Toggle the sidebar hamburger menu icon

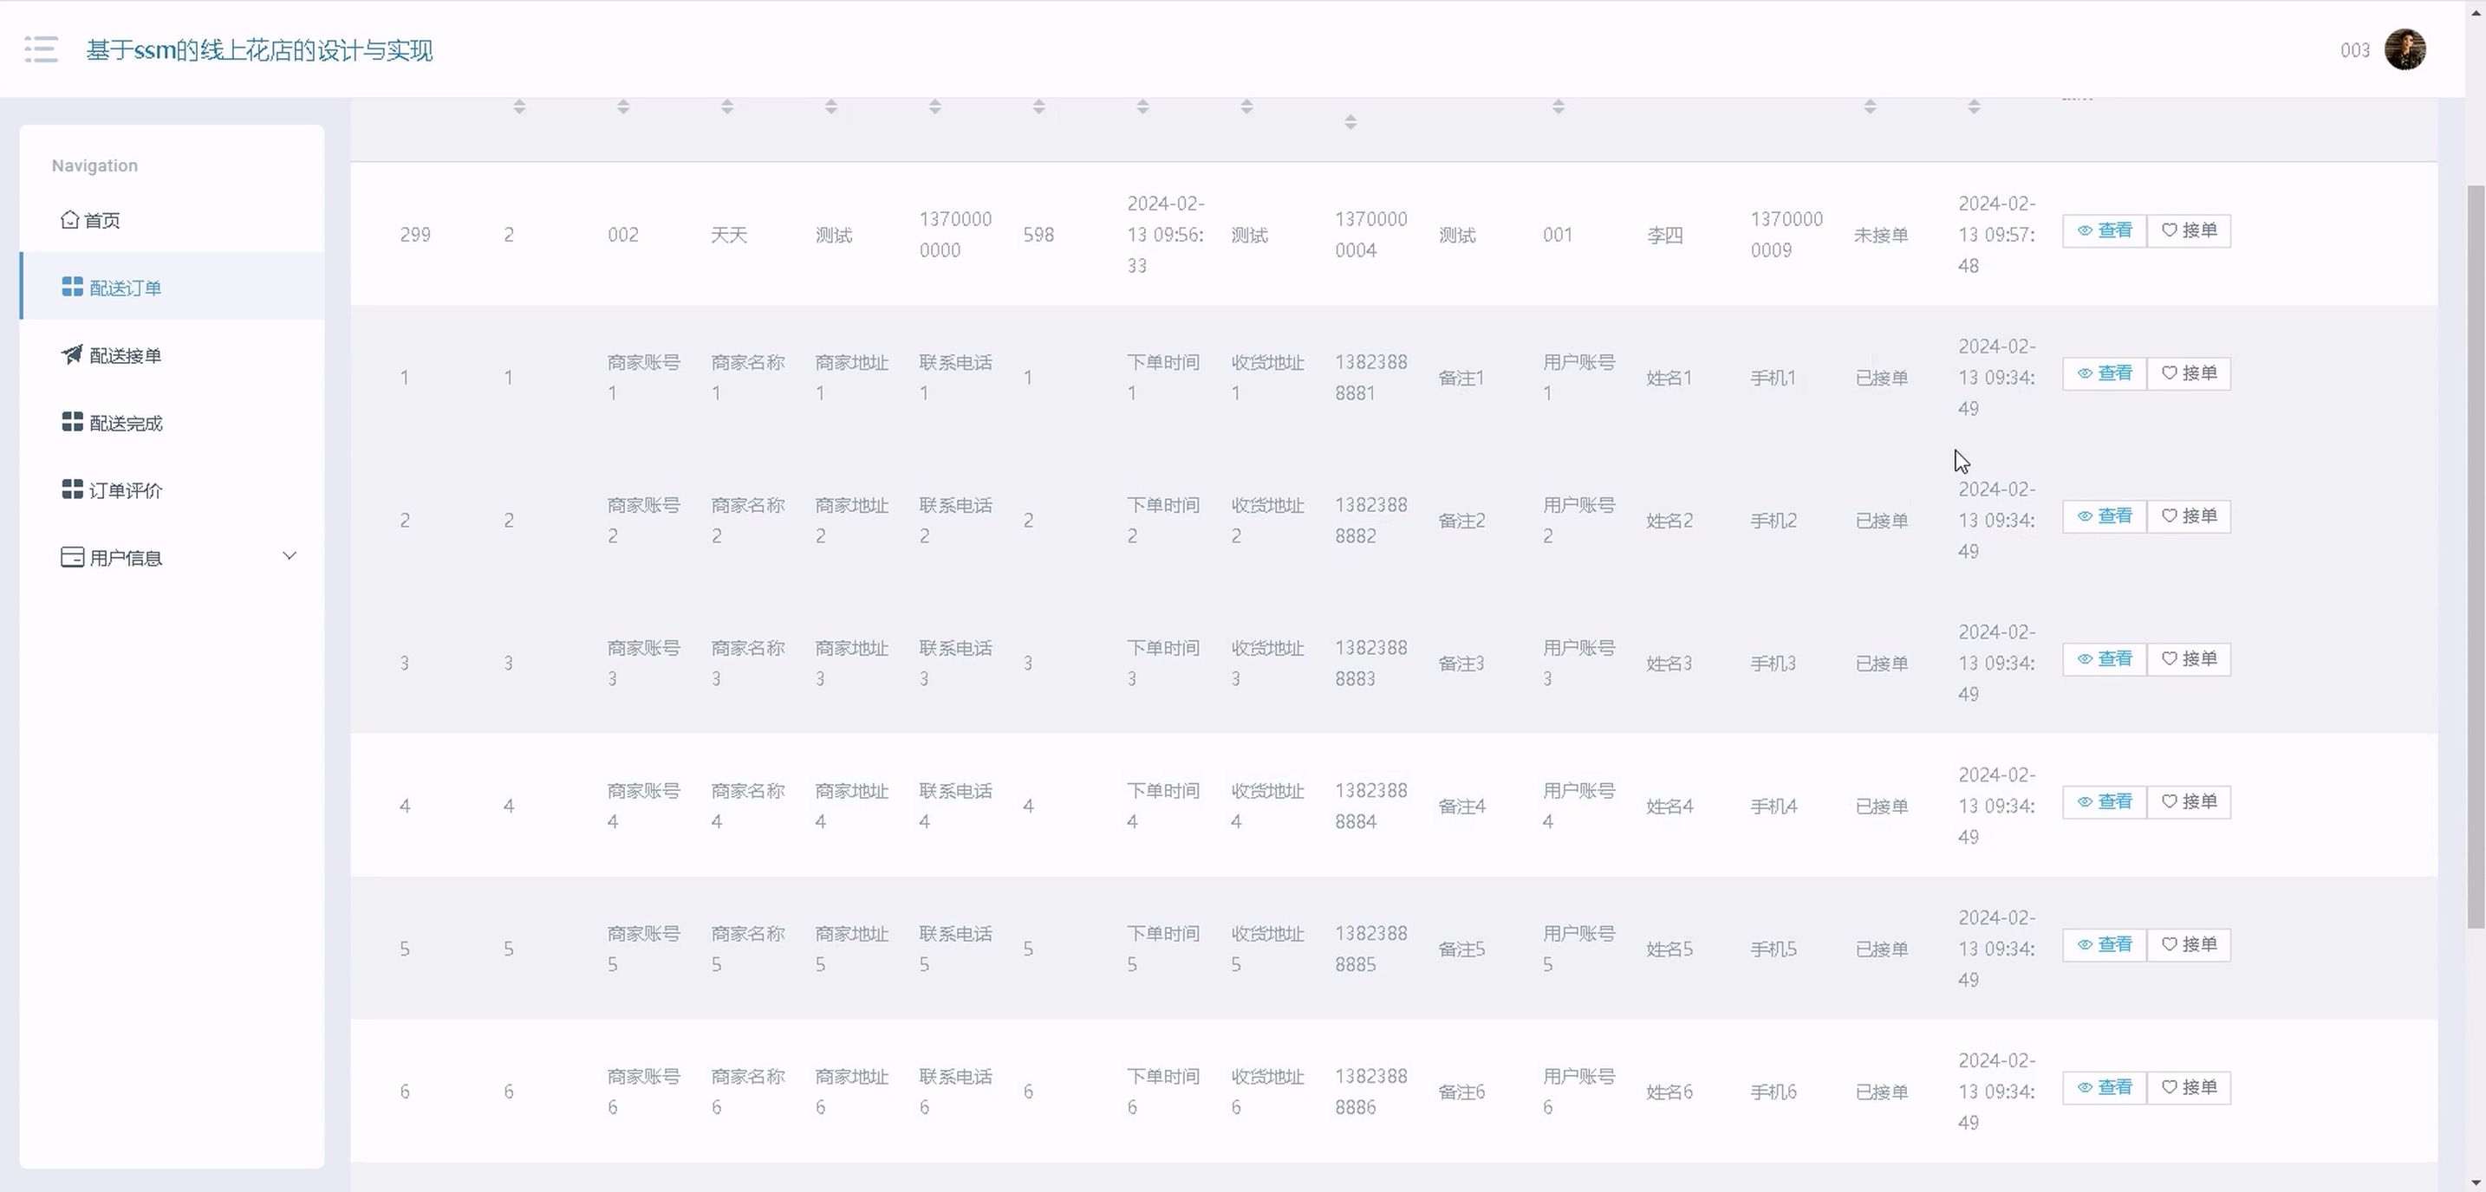(x=42, y=49)
